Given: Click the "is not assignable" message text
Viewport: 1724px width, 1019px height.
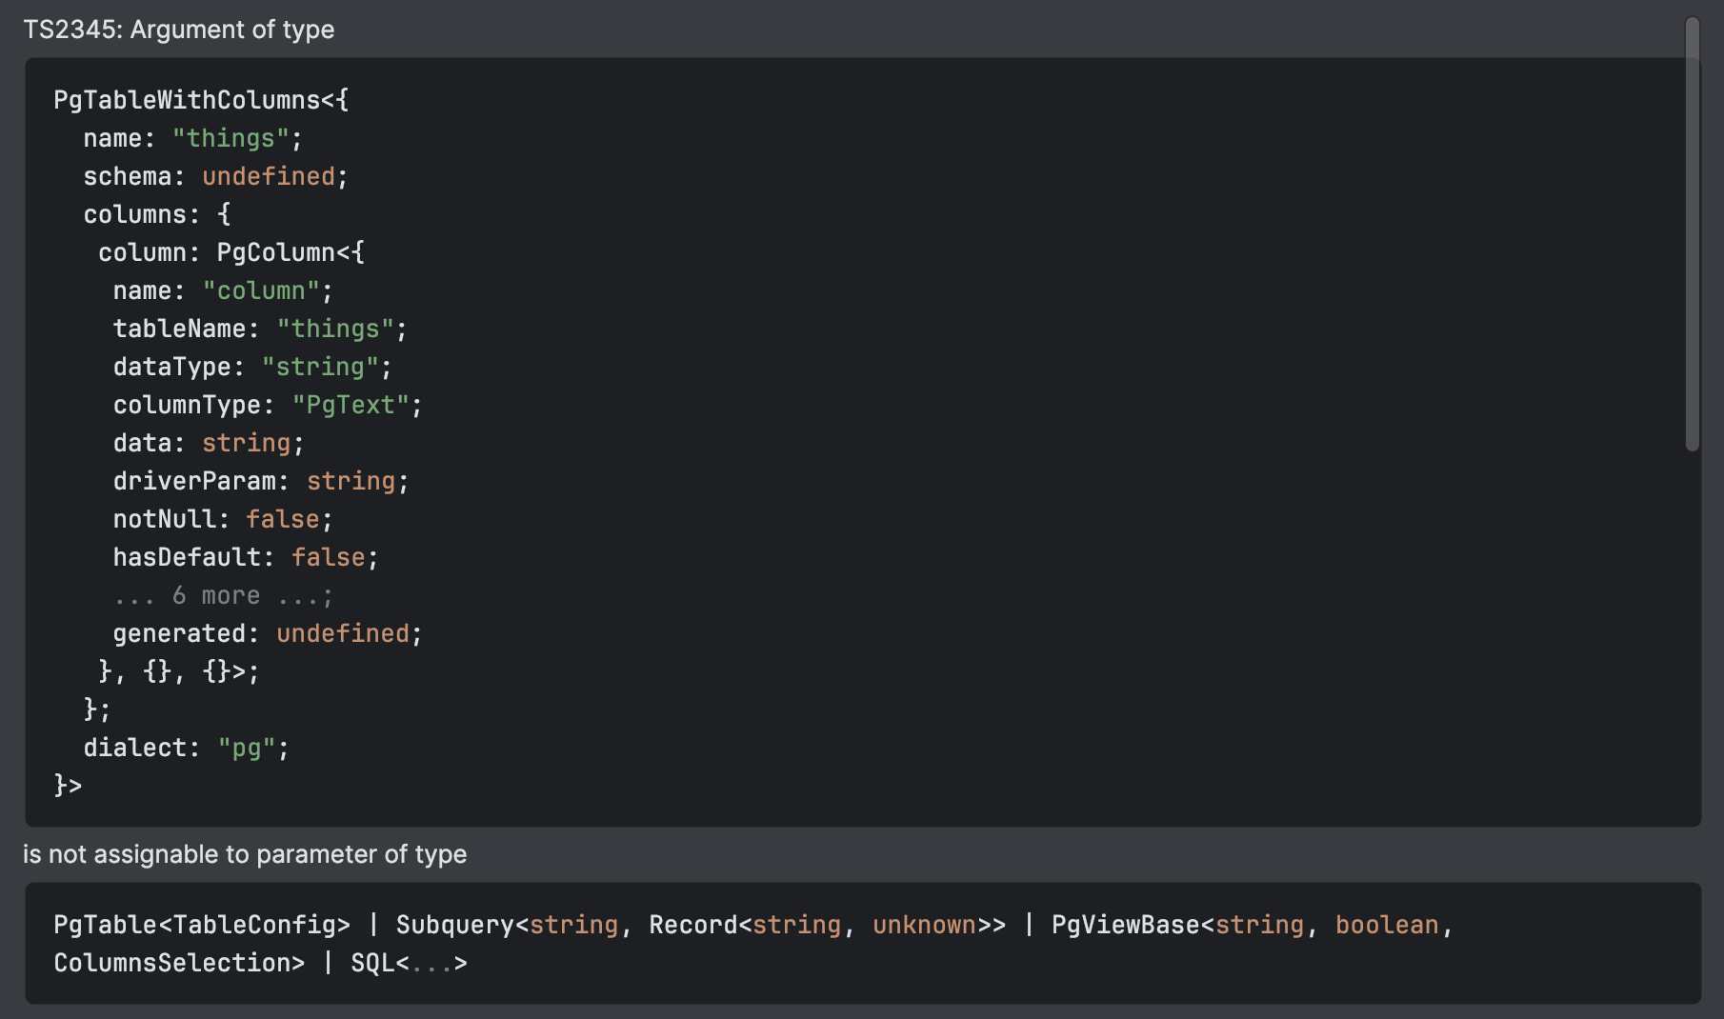Looking at the screenshot, I should pos(246,854).
